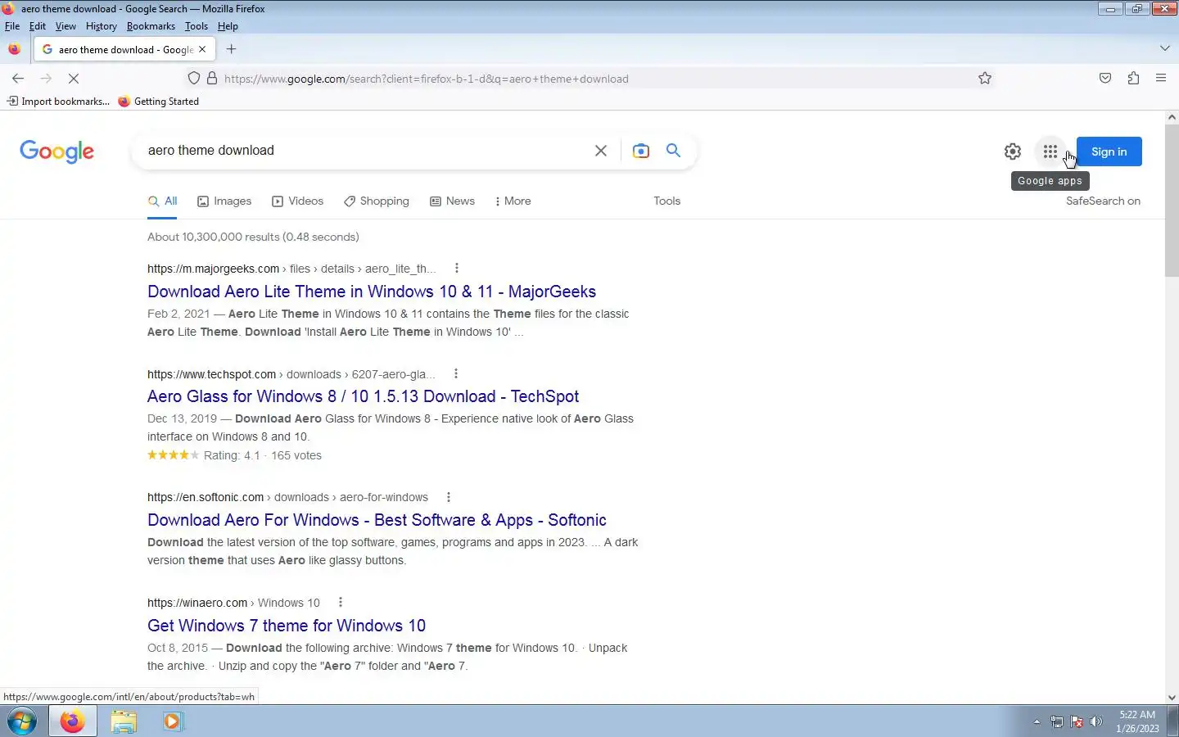The width and height of the screenshot is (1179, 737).
Task: Open Get Windows 7 theme link
Action: tap(287, 626)
